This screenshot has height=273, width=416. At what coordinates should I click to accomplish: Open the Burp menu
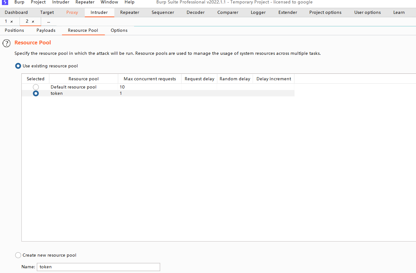tap(19, 2)
